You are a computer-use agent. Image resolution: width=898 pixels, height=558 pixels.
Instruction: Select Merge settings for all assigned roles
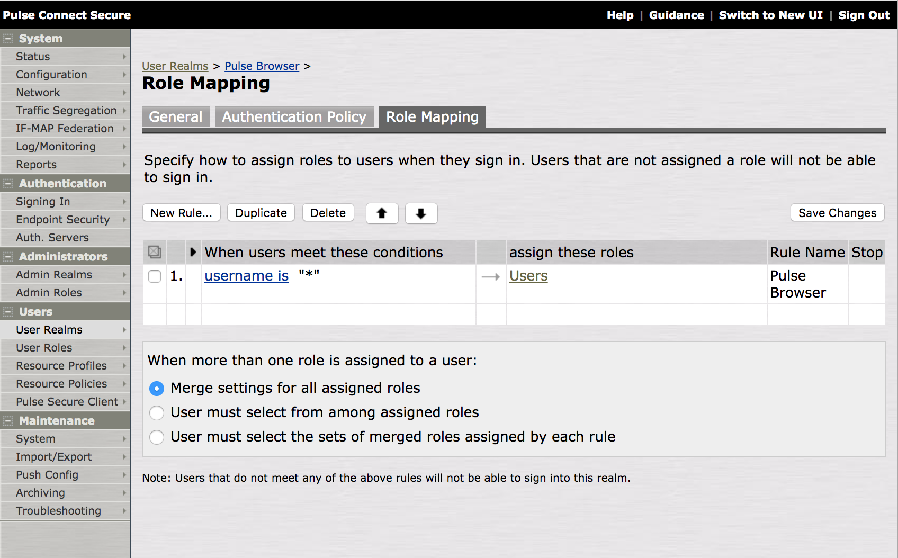(x=157, y=389)
